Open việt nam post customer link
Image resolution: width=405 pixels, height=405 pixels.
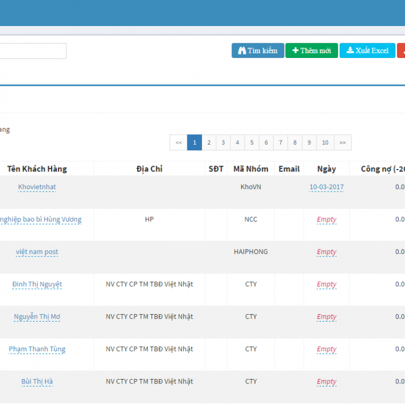pyautogui.click(x=37, y=252)
